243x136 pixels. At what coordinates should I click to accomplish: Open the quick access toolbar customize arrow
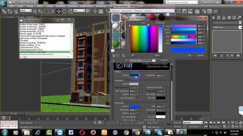pos(37,2)
